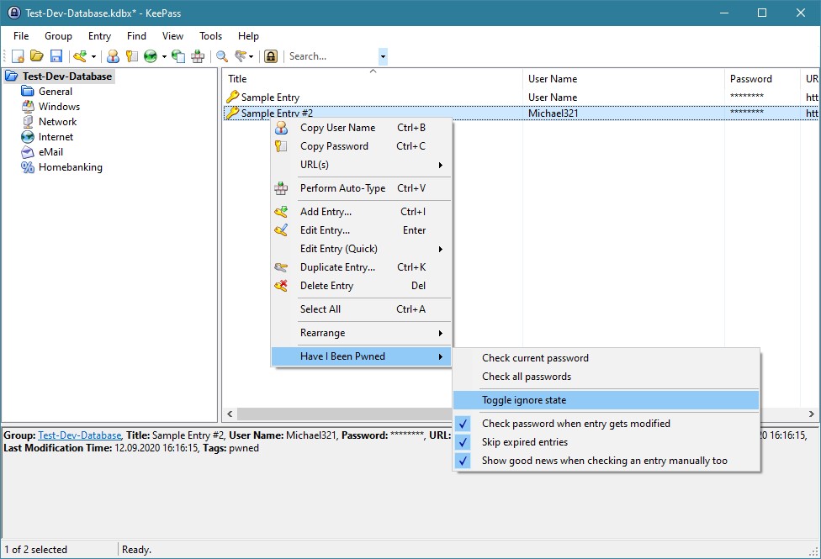Click the Perform Auto-Type toolbar icon
Viewport: 821px width, 559px height.
(198, 56)
